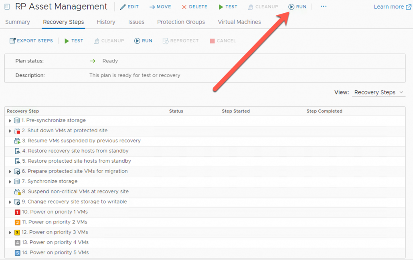The height and width of the screenshot is (260, 413).
Task: Switch to the History tab
Action: (105, 22)
